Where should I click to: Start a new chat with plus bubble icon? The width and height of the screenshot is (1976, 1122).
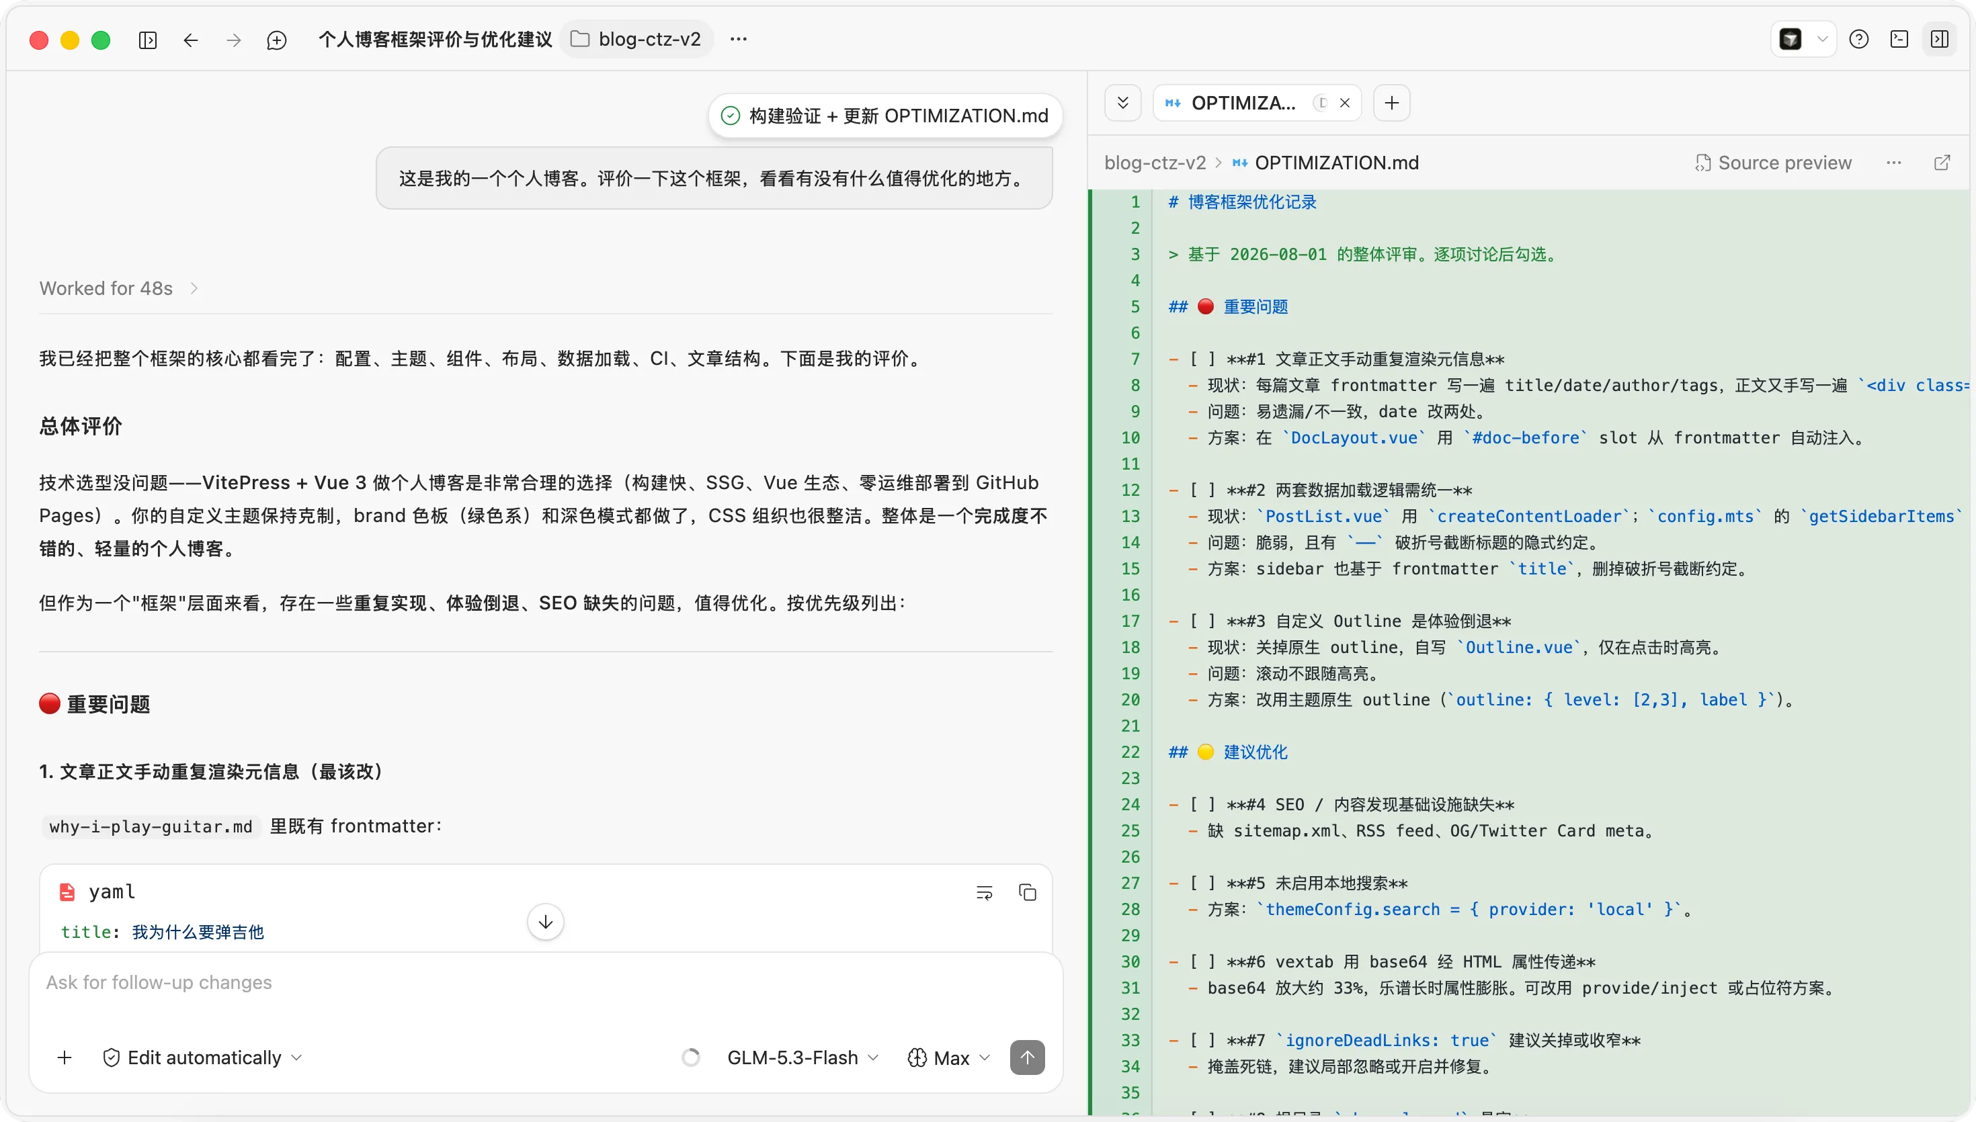click(277, 39)
